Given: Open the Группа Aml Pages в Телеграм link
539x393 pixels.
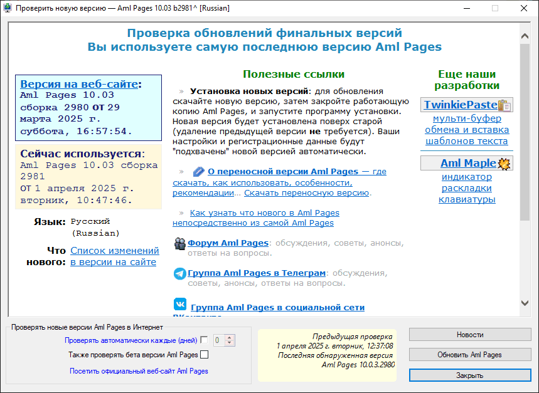Looking at the screenshot, I should click(x=257, y=273).
